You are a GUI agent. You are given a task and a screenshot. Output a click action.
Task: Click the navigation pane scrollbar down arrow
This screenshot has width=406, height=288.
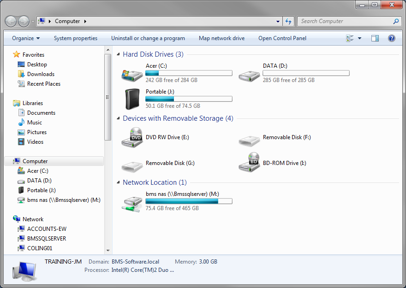pos(108,251)
